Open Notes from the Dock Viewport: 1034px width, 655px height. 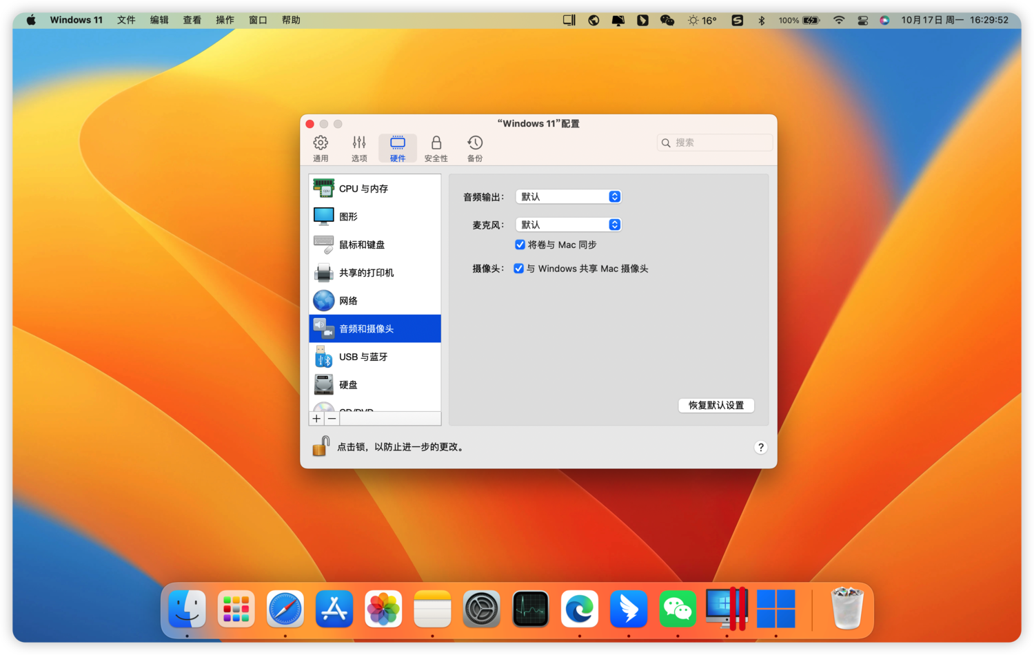pos(432,609)
